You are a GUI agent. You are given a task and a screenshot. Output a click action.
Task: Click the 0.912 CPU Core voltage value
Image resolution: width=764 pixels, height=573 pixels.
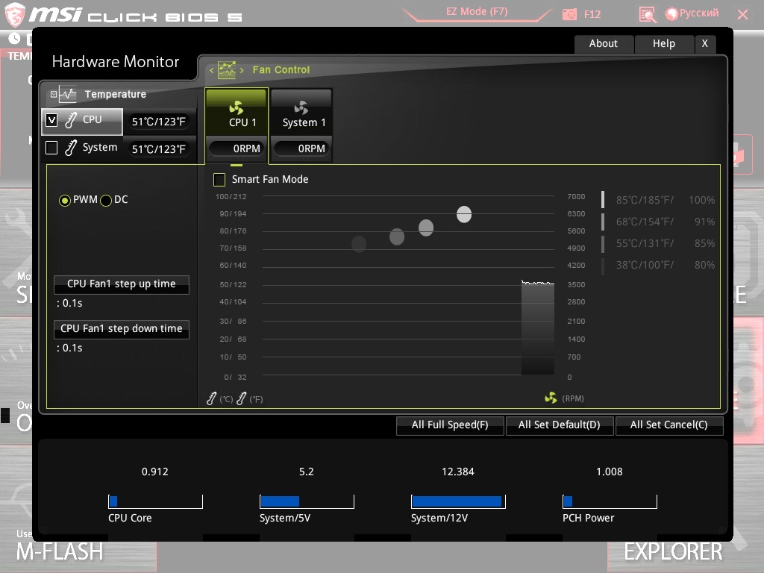click(x=155, y=472)
